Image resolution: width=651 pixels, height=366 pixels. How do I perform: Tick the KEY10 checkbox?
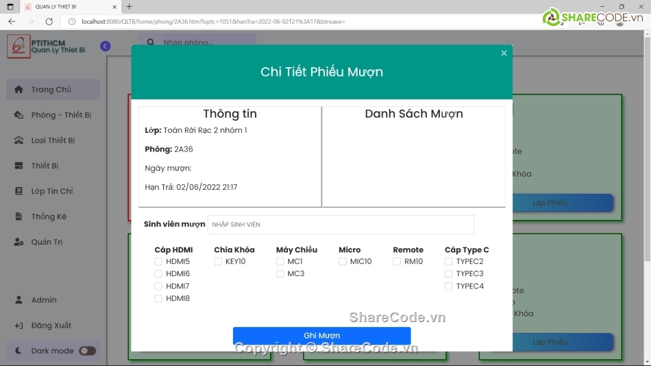pyautogui.click(x=218, y=262)
